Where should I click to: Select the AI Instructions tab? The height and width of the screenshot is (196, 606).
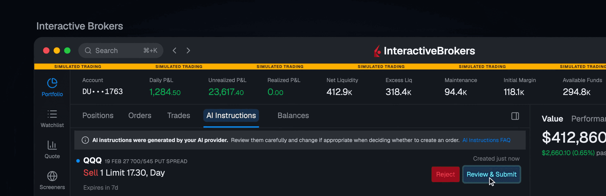[x=231, y=116]
